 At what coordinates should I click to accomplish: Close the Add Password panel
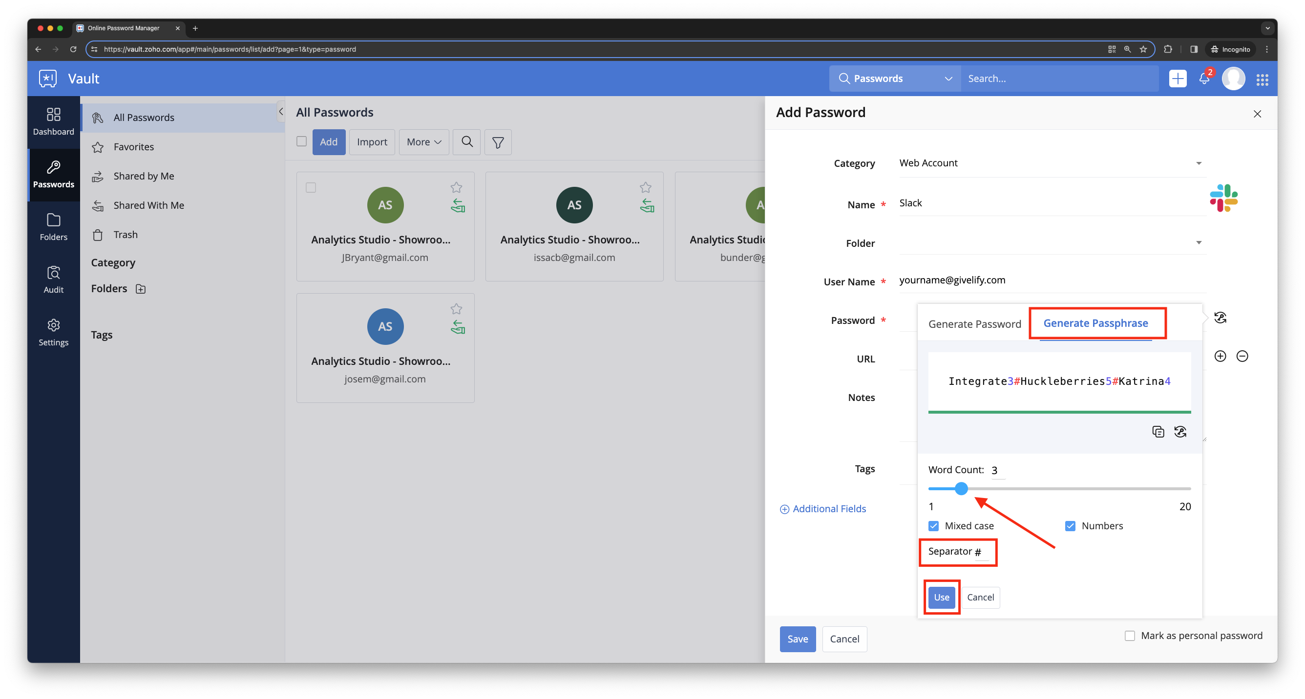tap(1257, 114)
